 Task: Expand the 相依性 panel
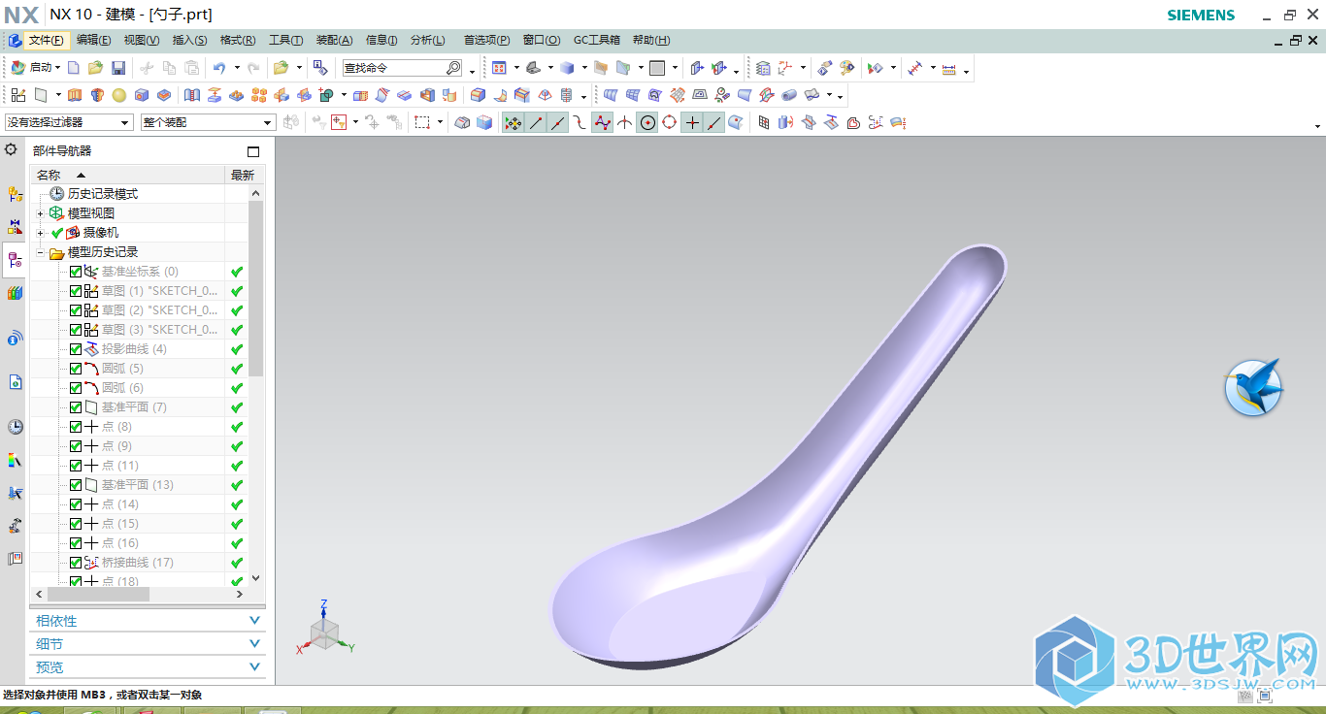click(148, 621)
